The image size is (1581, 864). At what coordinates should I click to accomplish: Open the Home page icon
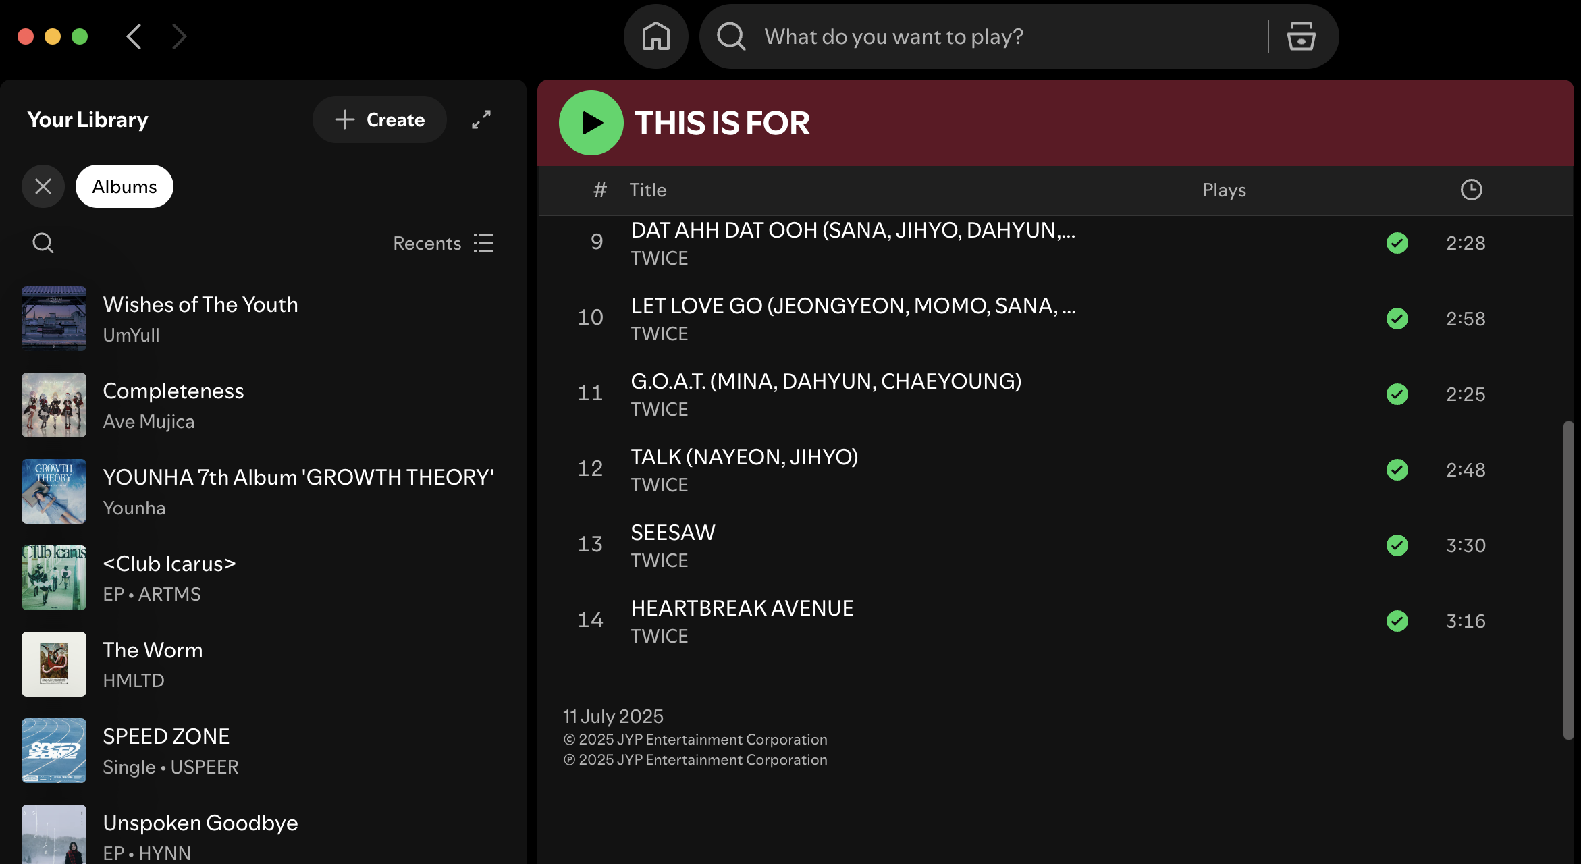tap(655, 36)
